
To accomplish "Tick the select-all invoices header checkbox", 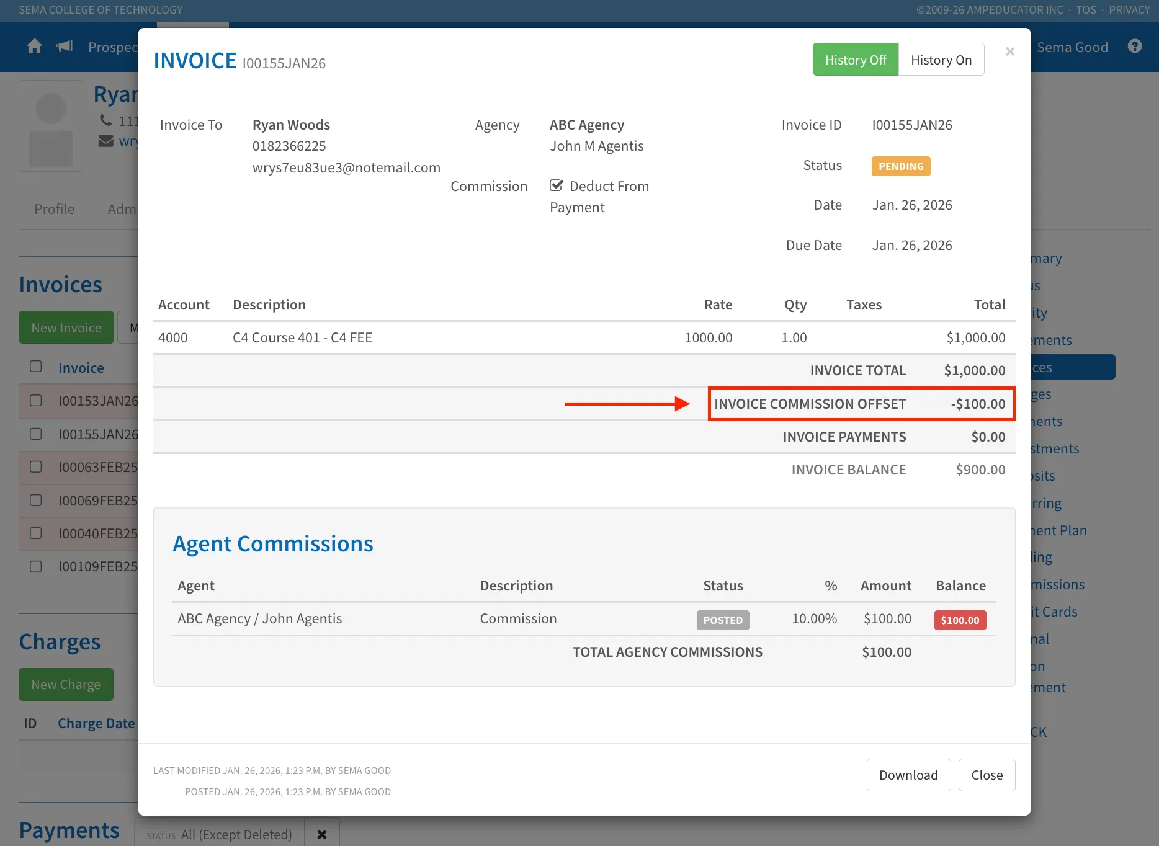I will coord(36,367).
